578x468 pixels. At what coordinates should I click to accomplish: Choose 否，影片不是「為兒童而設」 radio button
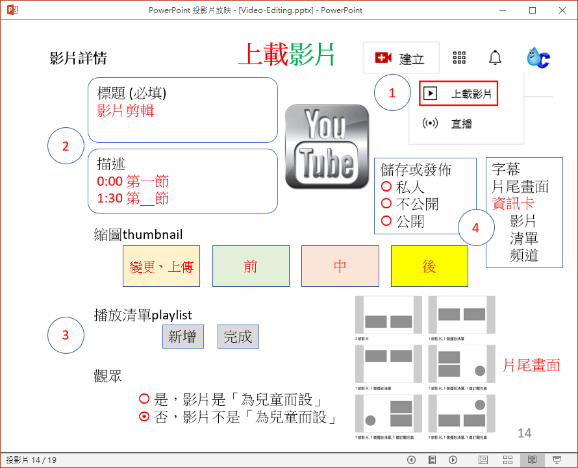pos(144,417)
